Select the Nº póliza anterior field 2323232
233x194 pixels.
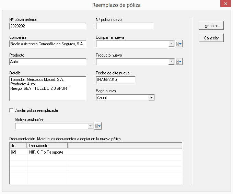point(48,26)
